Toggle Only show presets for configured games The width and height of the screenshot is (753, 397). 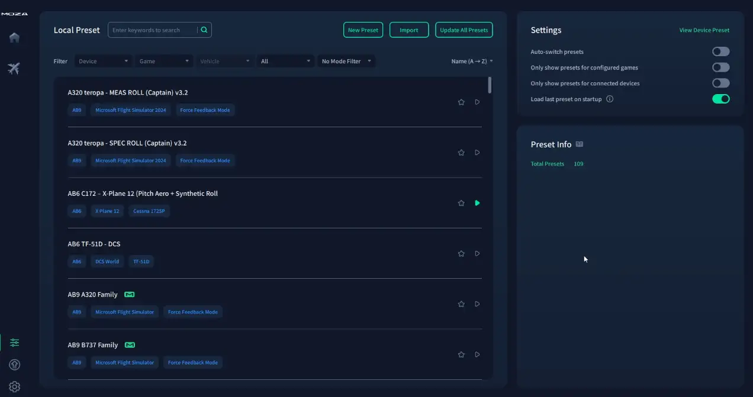[720, 67]
